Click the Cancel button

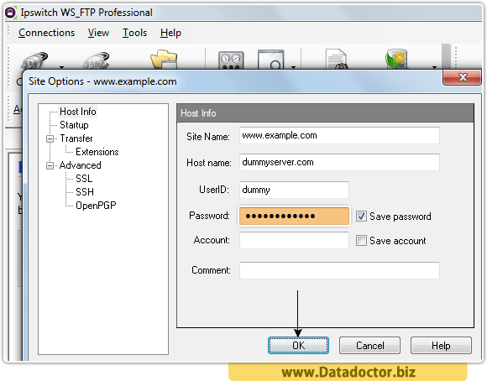(369, 345)
